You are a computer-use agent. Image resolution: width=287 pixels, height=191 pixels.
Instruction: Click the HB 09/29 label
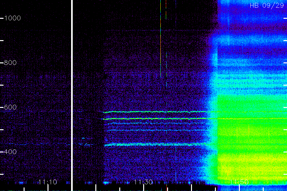point(267,5)
